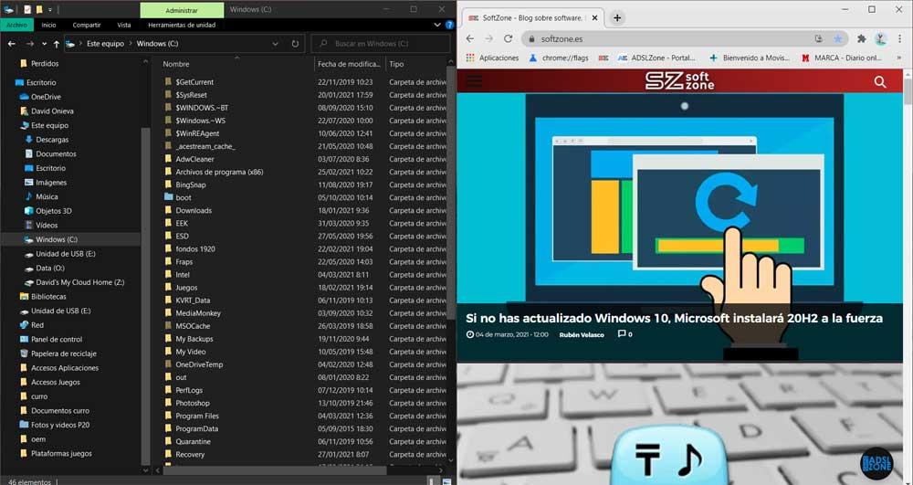Open Herramientas de unidad tab
The height and width of the screenshot is (485, 913).
coord(182,25)
